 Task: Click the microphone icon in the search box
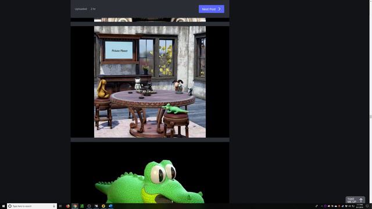(x=54, y=206)
